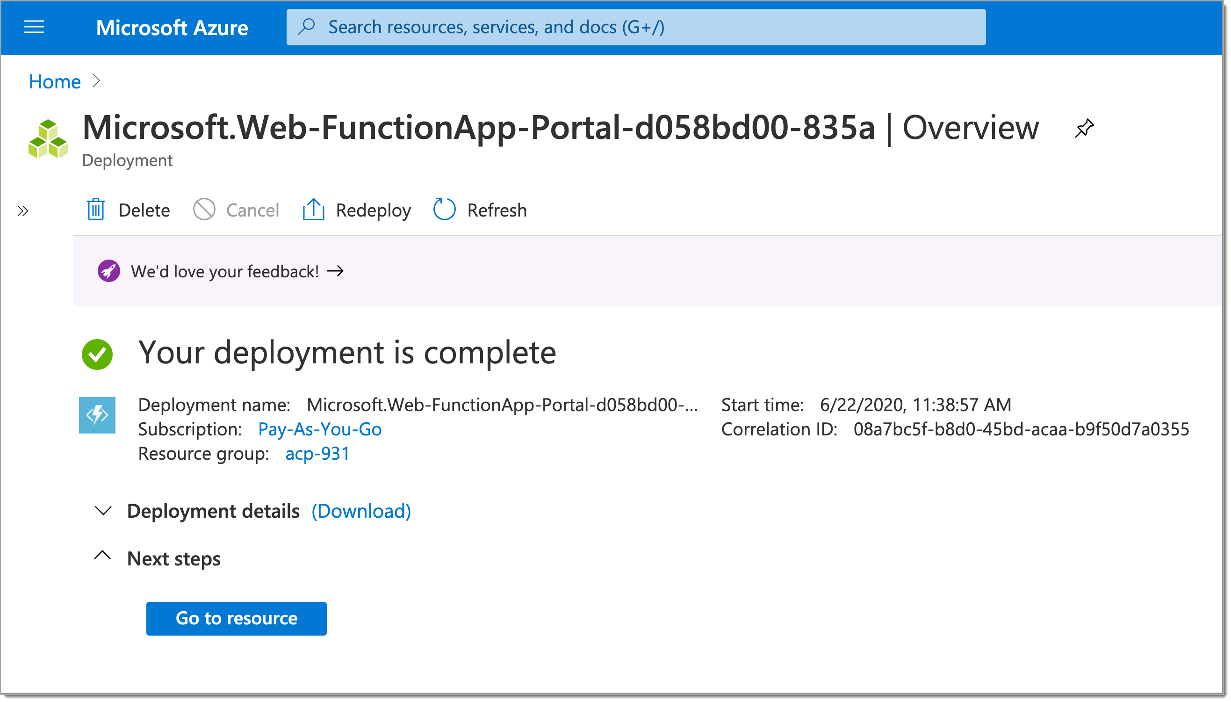Open the Pay-As-You-Go subscription link
This screenshot has width=1231, height=702.
pyautogui.click(x=320, y=429)
